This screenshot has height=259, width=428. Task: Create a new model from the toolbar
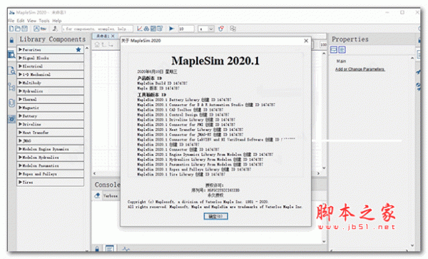(11, 29)
